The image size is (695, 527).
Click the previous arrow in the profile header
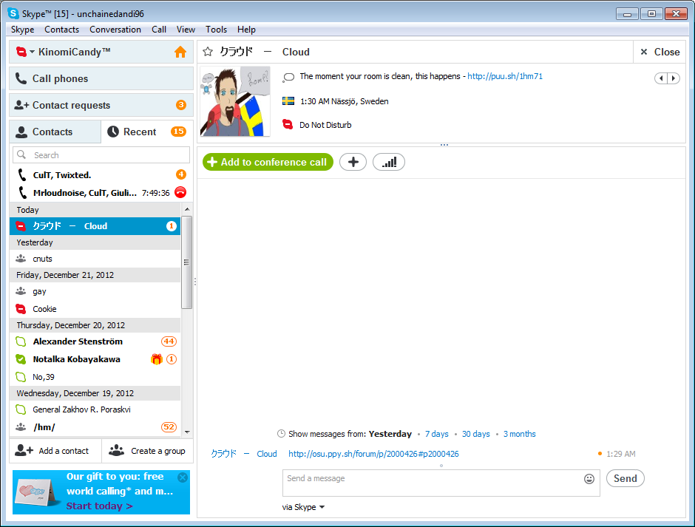[x=661, y=78]
